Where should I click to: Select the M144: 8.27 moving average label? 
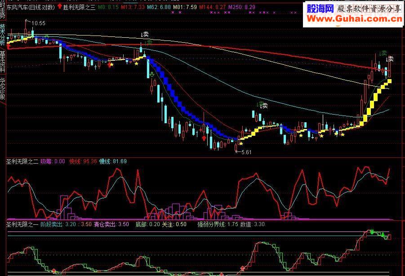(x=212, y=7)
